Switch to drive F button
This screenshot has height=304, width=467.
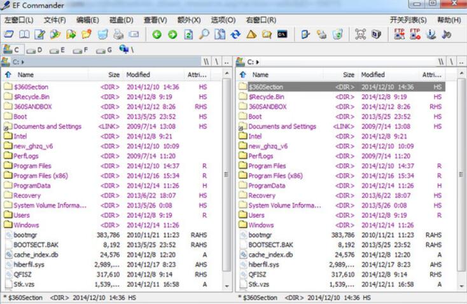point(80,50)
